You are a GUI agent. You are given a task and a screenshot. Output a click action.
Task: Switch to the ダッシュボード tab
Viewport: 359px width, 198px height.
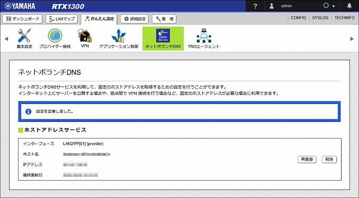click(x=22, y=19)
